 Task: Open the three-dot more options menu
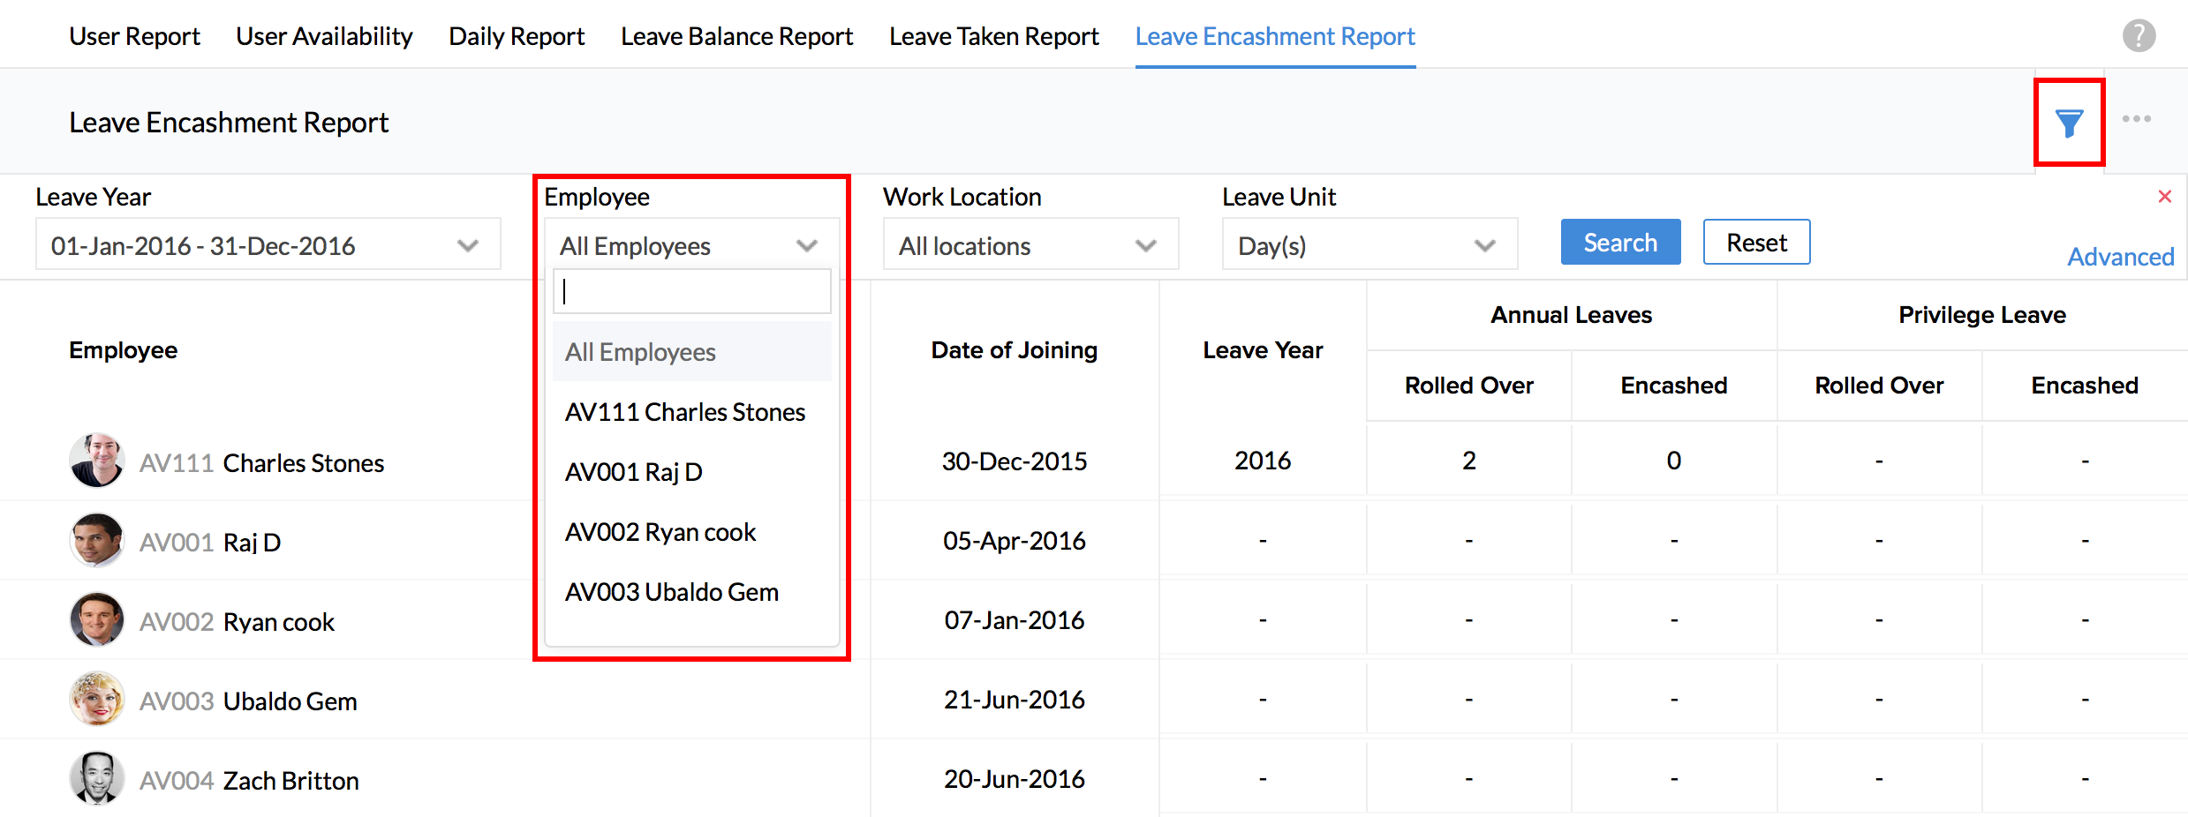[2136, 119]
